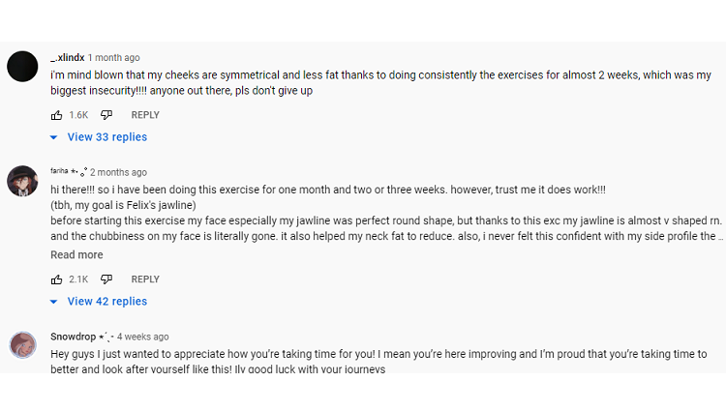Screen dimensions: 726x411
Task: Open Snowdrop's profile avatar picture
Action: (x=22, y=345)
